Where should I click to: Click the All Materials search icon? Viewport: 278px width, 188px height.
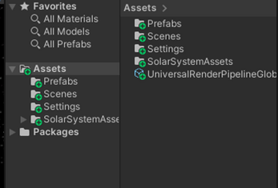35,19
